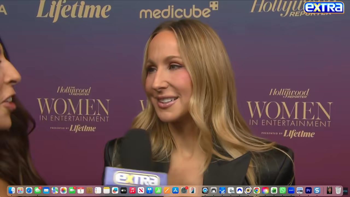This screenshot has height=197, width=350.
Task: Open System Settings with update badge
Action: point(184,190)
